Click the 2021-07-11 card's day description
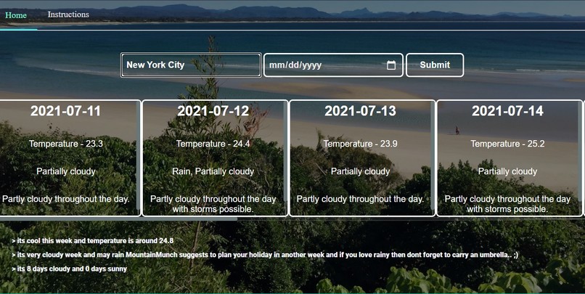 (65, 199)
